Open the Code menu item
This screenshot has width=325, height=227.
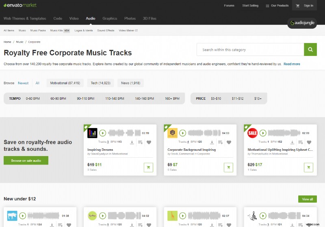(x=58, y=18)
